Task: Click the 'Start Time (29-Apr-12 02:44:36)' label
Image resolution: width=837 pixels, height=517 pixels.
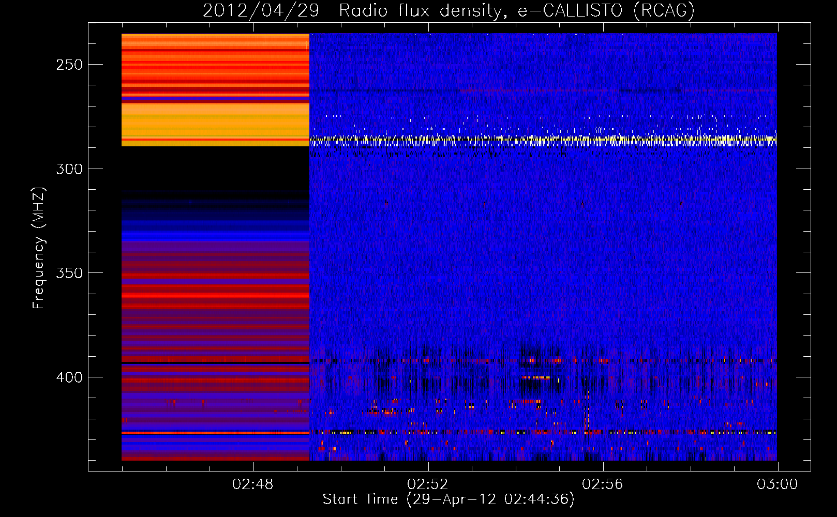Action: tap(449, 499)
